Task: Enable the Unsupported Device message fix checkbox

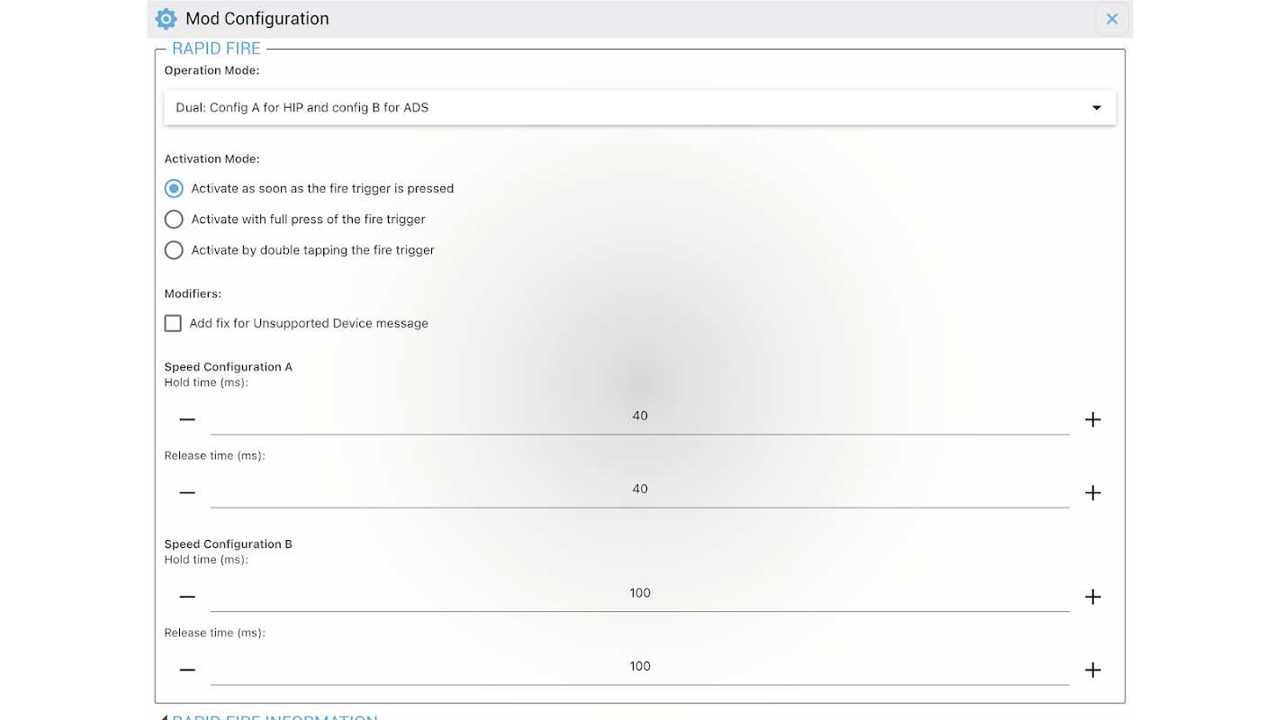Action: [x=173, y=323]
